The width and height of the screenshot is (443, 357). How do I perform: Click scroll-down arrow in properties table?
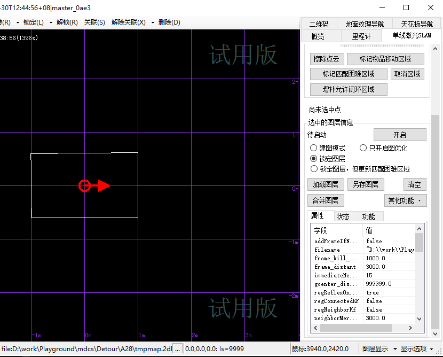pos(420,319)
